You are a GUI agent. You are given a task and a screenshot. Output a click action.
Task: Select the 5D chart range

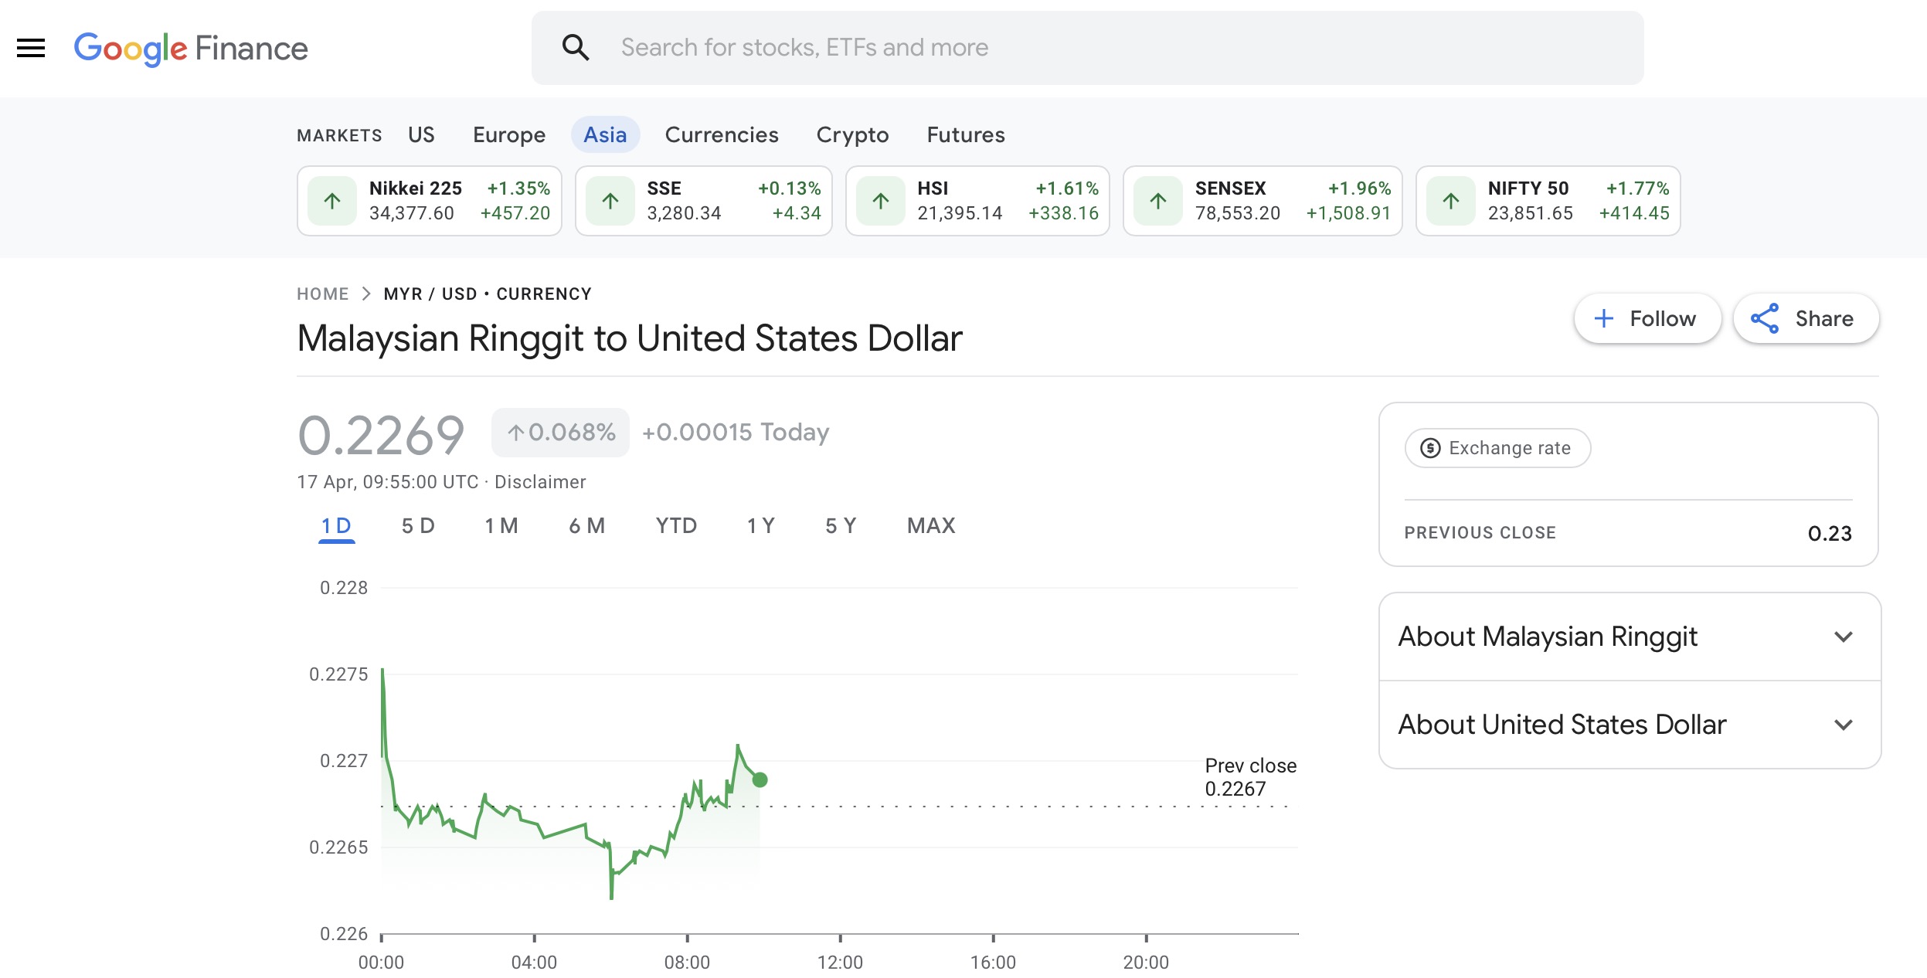pyautogui.click(x=418, y=526)
